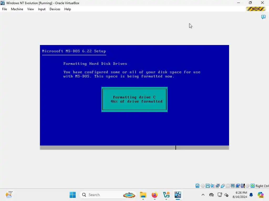
Task: Open the weather widget showing 75°
Action: click(x=9, y=194)
